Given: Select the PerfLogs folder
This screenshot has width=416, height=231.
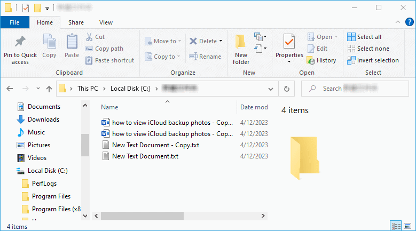Looking at the screenshot, I should (x=40, y=184).
